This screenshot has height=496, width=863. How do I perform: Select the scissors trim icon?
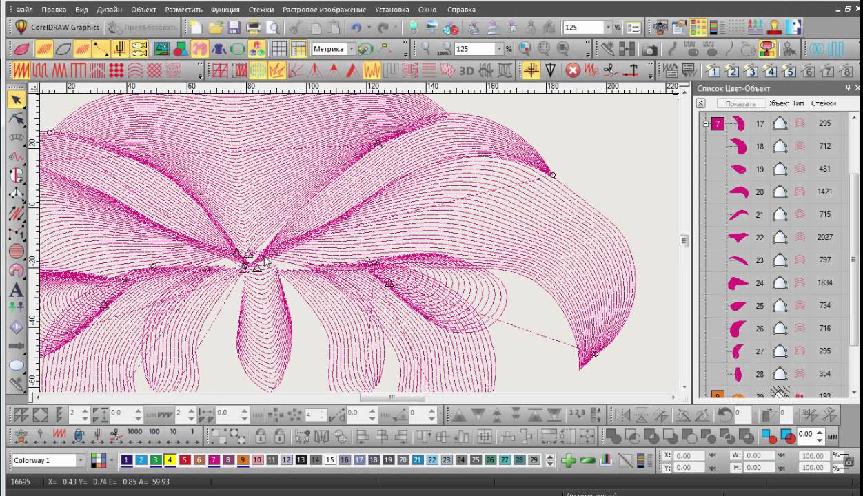click(x=610, y=70)
